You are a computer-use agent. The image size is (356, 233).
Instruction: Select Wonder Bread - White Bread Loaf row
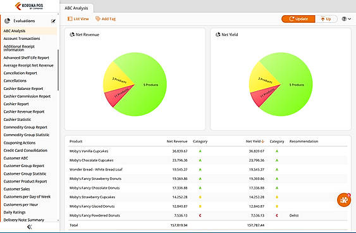[x=208, y=170]
